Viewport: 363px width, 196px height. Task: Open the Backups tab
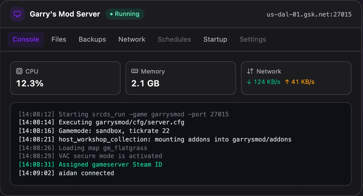92,40
